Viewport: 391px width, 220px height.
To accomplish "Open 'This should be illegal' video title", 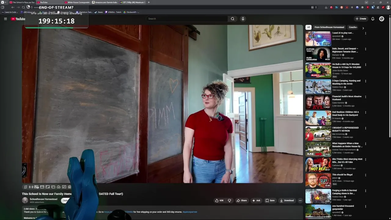I will [x=342, y=175].
